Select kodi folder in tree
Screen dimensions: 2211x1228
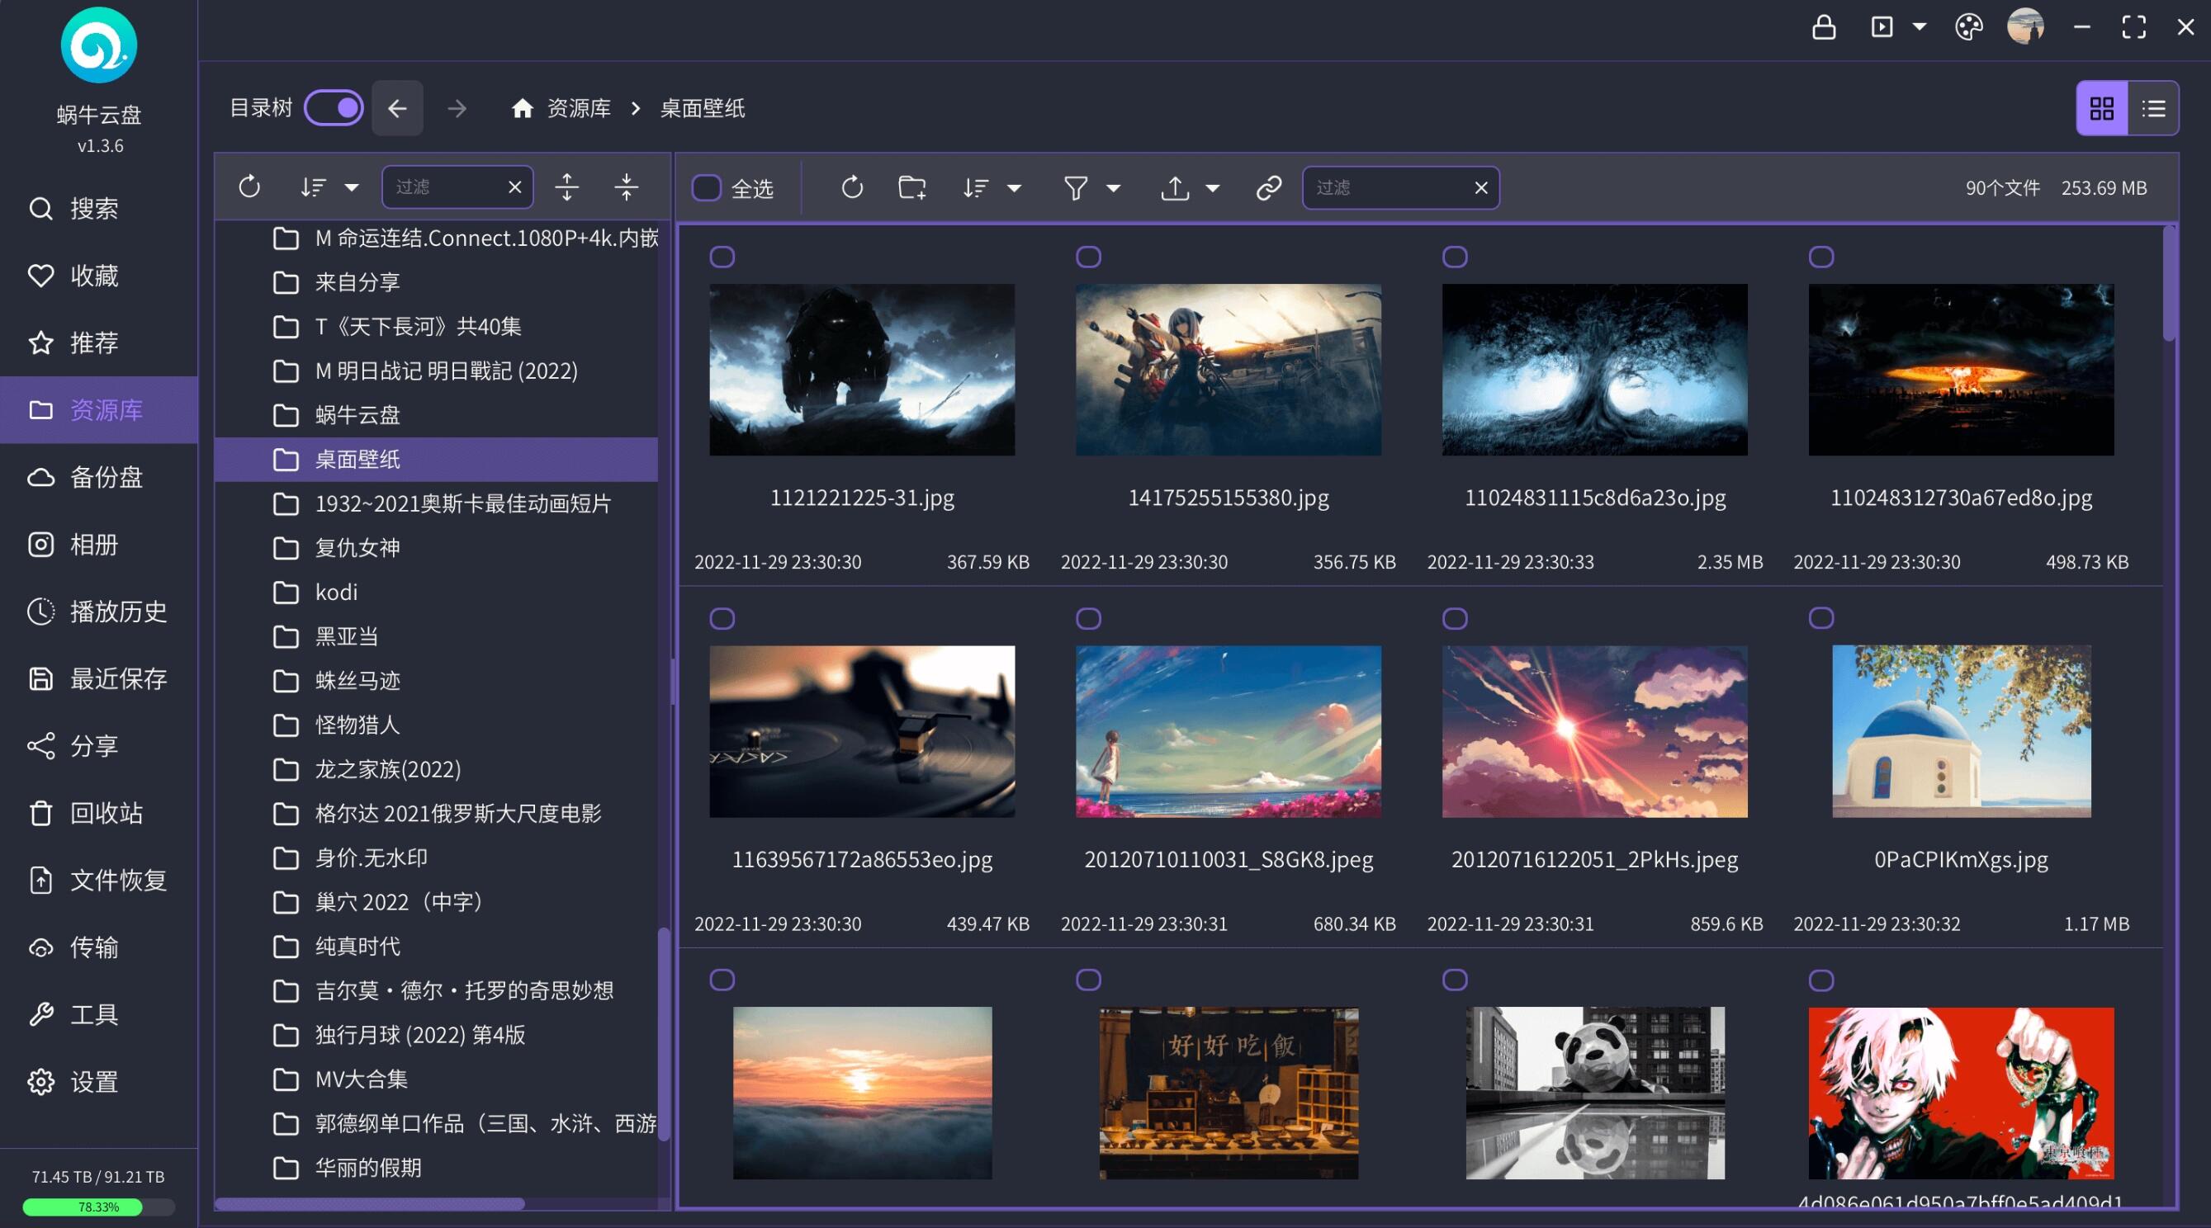coord(436,592)
